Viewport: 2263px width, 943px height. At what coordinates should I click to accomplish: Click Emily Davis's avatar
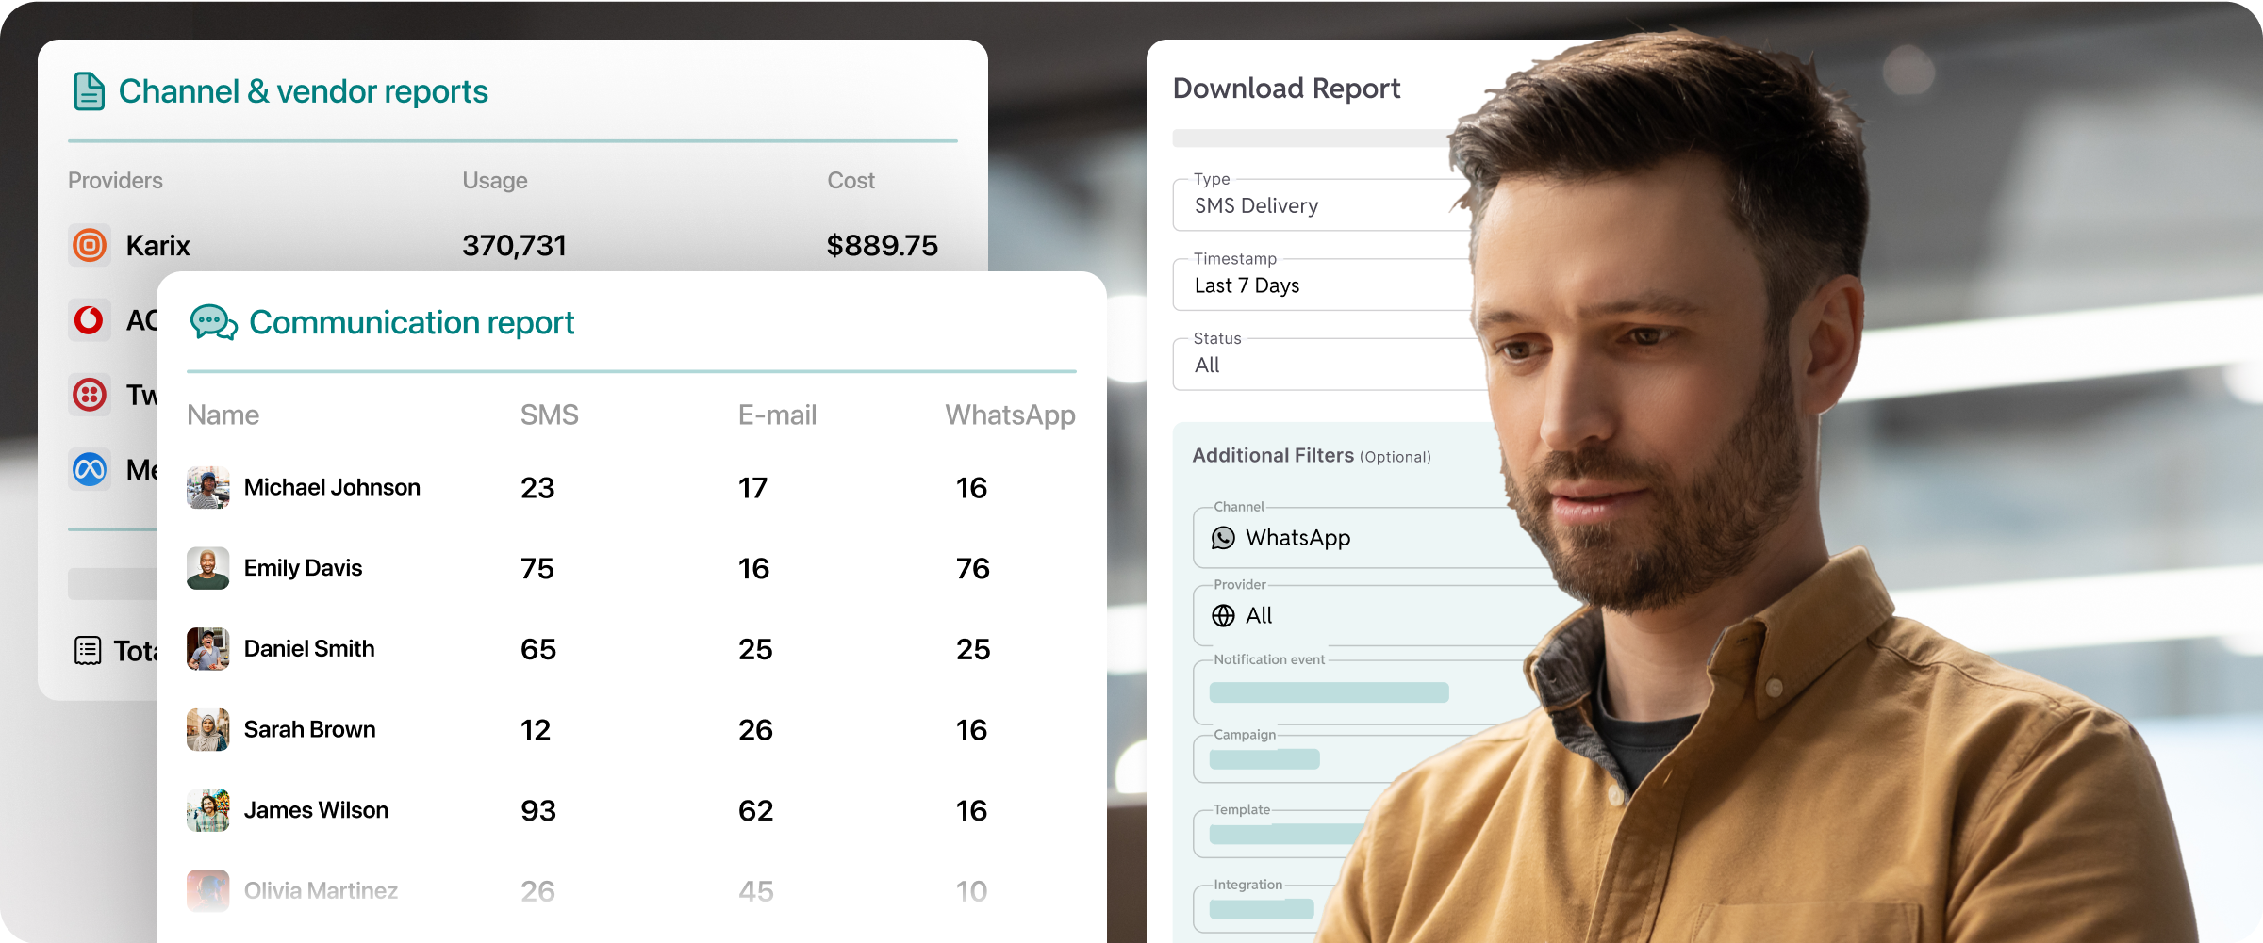click(207, 568)
